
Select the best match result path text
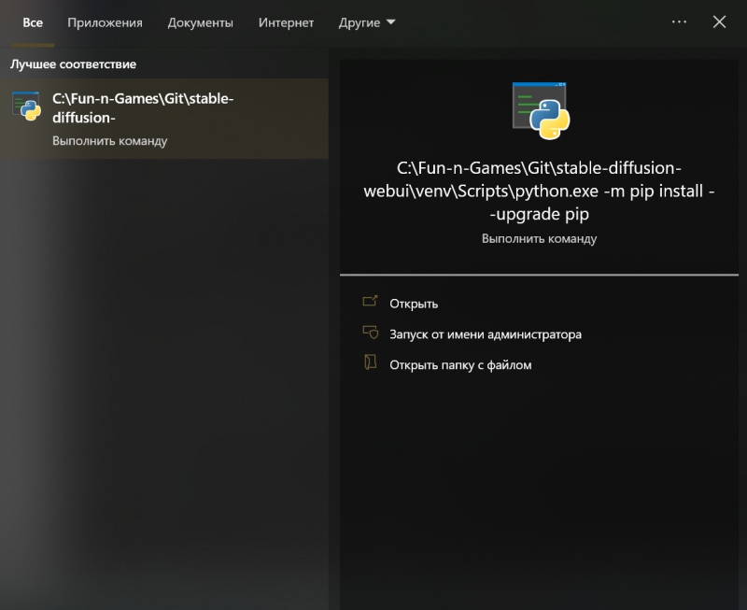(142, 108)
